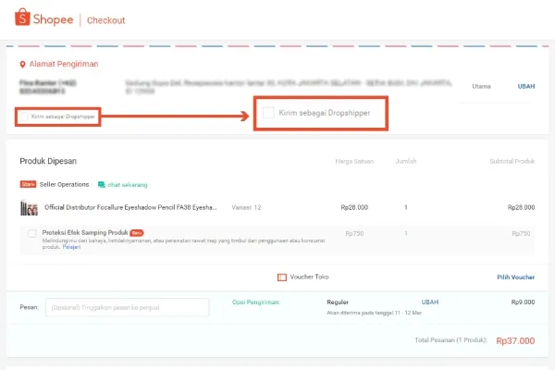This screenshot has height=370, width=555.
Task: Focus the Pesan message input field
Action: coord(128,307)
